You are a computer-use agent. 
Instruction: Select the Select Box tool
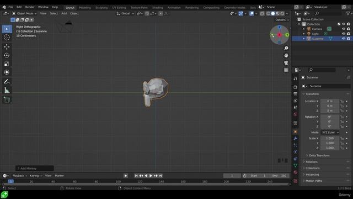click(x=7, y=29)
